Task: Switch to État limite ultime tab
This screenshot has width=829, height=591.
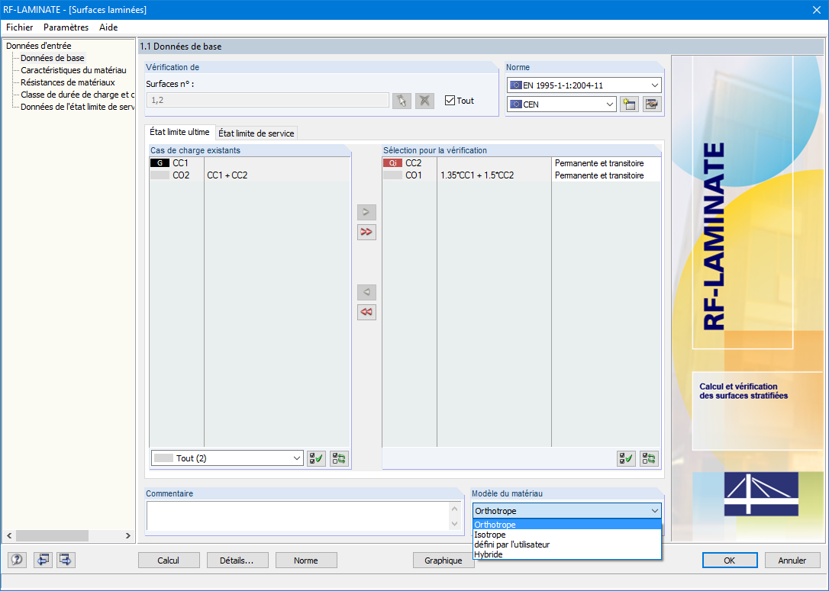Action: [179, 132]
